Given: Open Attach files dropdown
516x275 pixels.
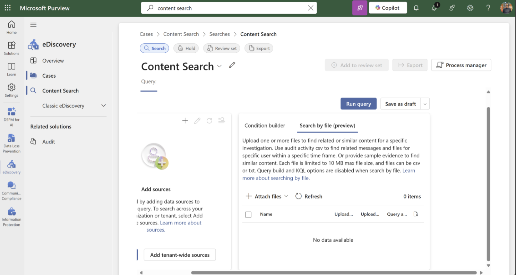Looking at the screenshot, I should click(267, 196).
